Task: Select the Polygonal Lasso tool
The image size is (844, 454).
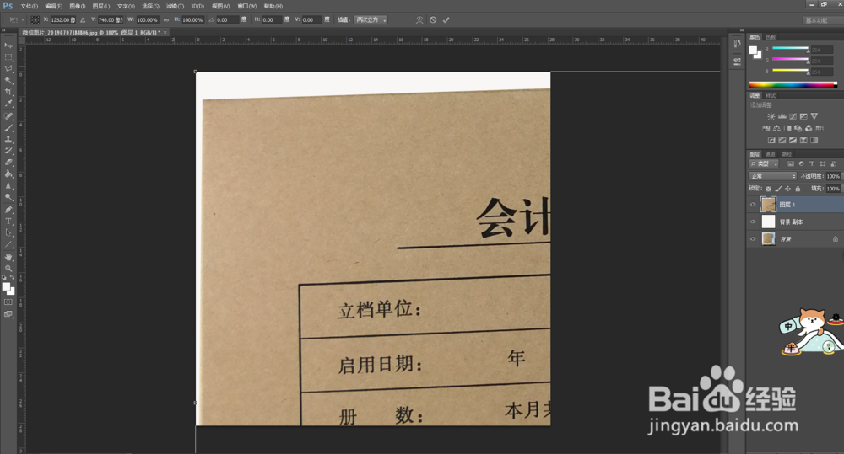Action: pyautogui.click(x=8, y=69)
